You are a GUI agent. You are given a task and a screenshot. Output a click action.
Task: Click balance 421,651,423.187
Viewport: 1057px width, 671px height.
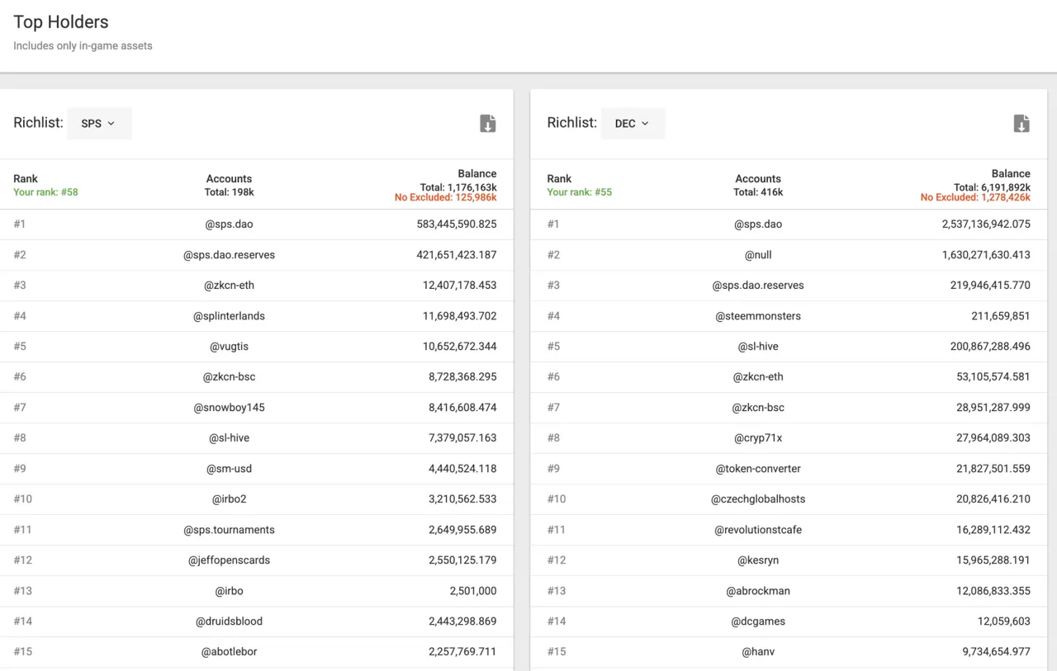pos(457,255)
